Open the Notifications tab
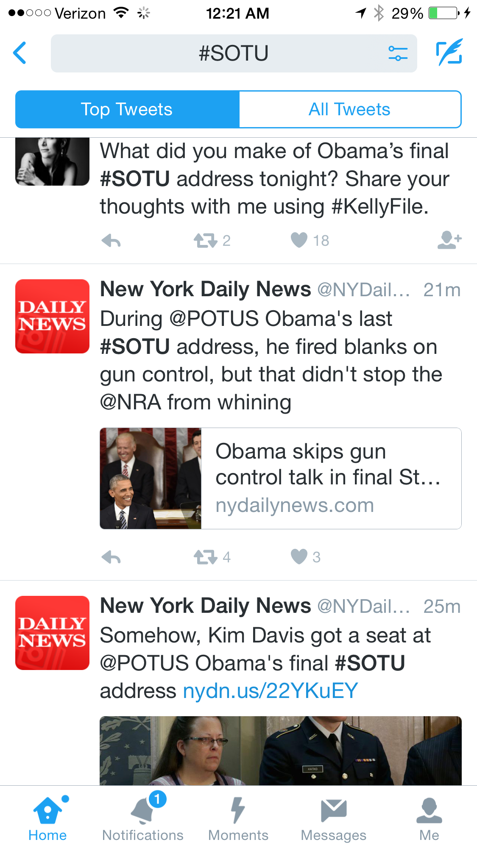The height and width of the screenshot is (848, 477). [143, 817]
